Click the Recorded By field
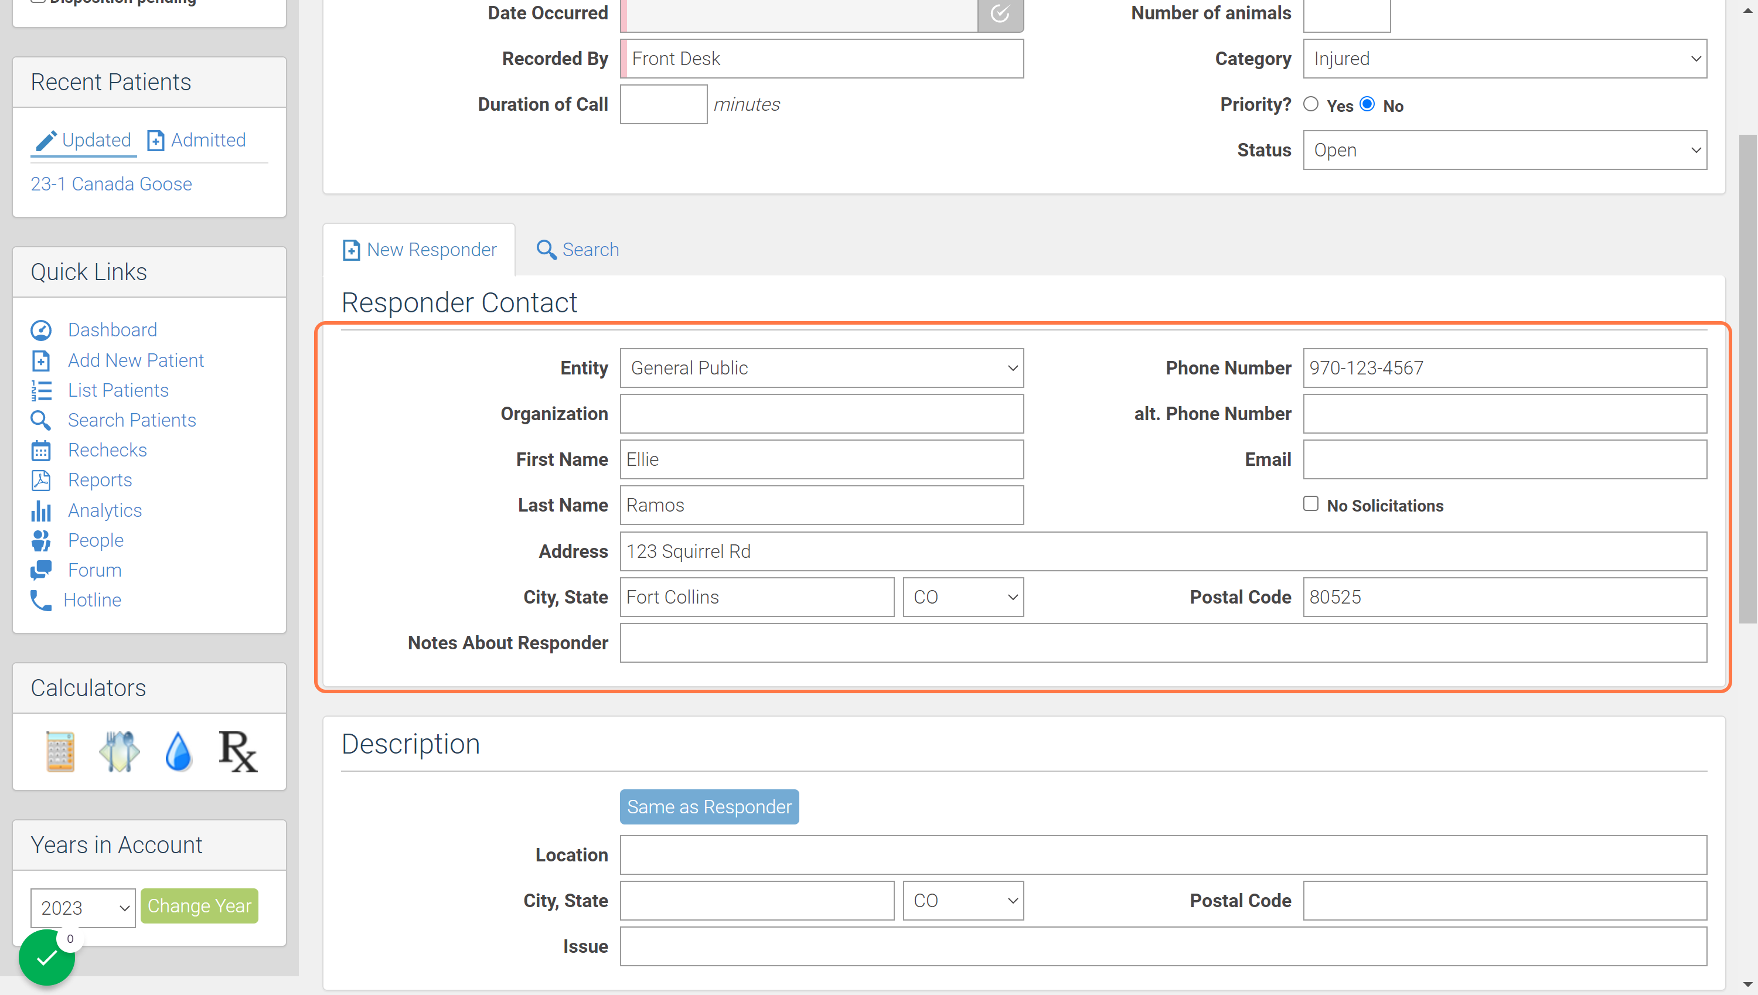The height and width of the screenshot is (995, 1758). pos(822,59)
